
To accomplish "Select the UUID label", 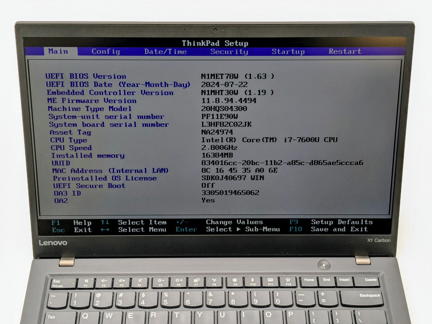I will coord(61,163).
